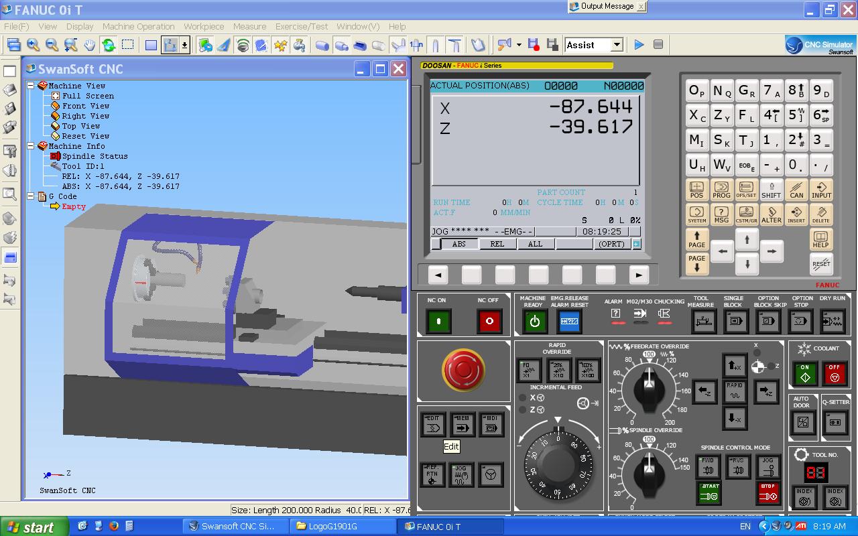This screenshot has width=858, height=536.
Task: Click the +Z jog arrow button
Action: [x=766, y=392]
